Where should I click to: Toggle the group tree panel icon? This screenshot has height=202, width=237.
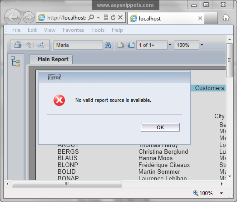pos(15,61)
